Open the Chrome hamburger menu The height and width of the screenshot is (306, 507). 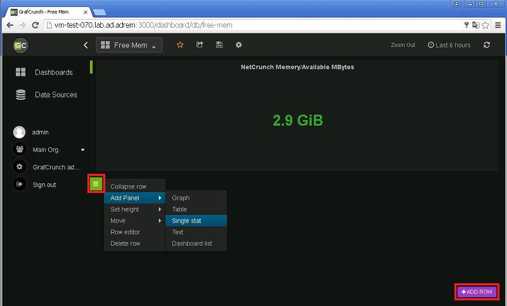[x=498, y=25]
